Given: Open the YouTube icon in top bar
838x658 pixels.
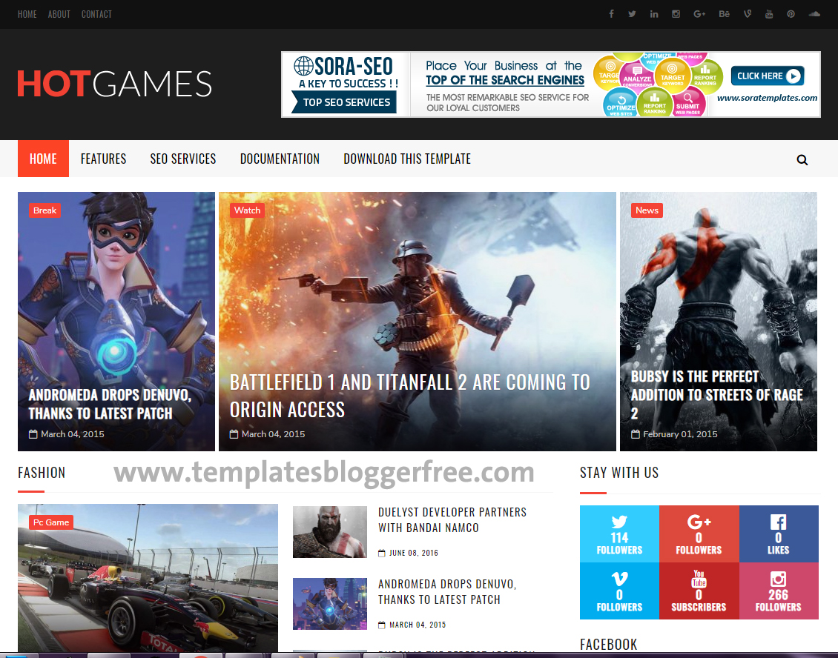Looking at the screenshot, I should click(x=769, y=14).
